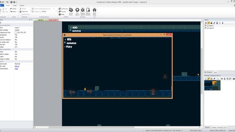This screenshot has width=235, height=132.
Task: Click the delete layer trash icon
Action: click(217, 23)
